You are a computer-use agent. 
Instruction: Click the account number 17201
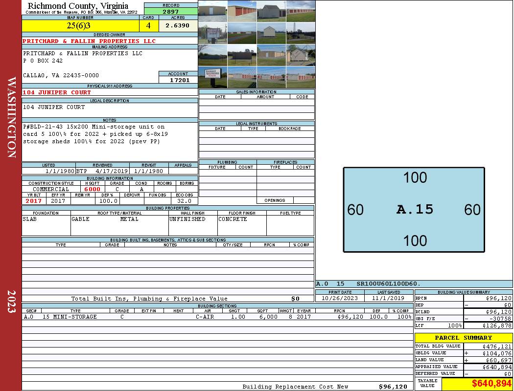(178, 80)
